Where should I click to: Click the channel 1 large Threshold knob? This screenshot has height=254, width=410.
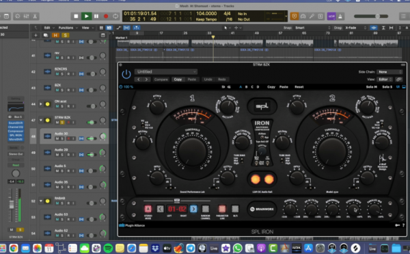pyautogui.click(x=192, y=151)
